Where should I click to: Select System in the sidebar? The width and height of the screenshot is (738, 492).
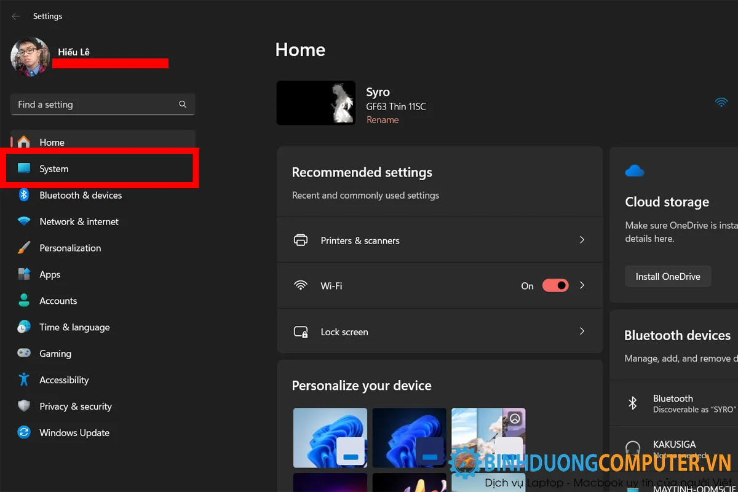(54, 169)
